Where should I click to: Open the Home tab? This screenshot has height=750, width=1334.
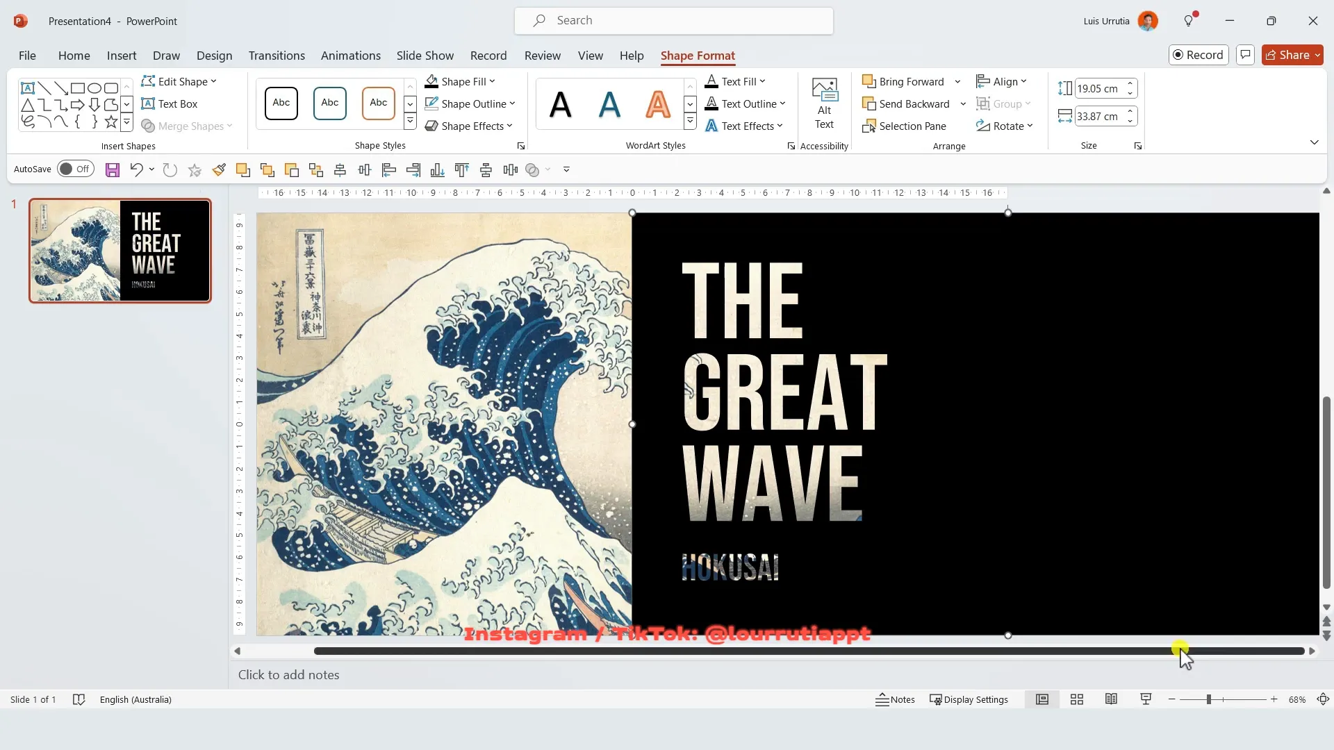[x=74, y=56]
